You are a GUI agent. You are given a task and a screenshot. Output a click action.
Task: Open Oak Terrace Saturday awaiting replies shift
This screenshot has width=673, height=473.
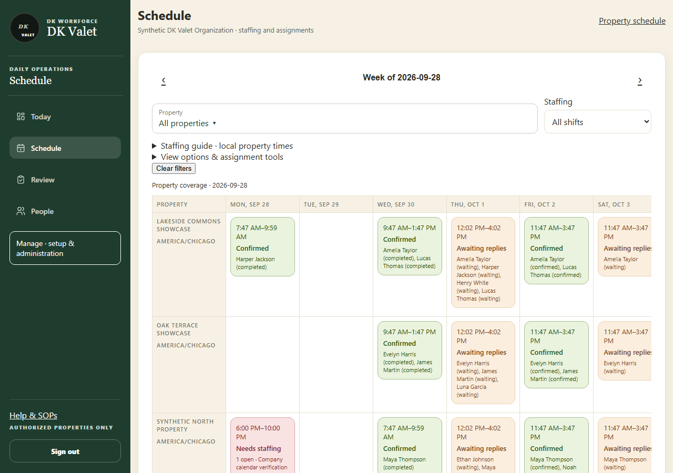[x=625, y=351]
